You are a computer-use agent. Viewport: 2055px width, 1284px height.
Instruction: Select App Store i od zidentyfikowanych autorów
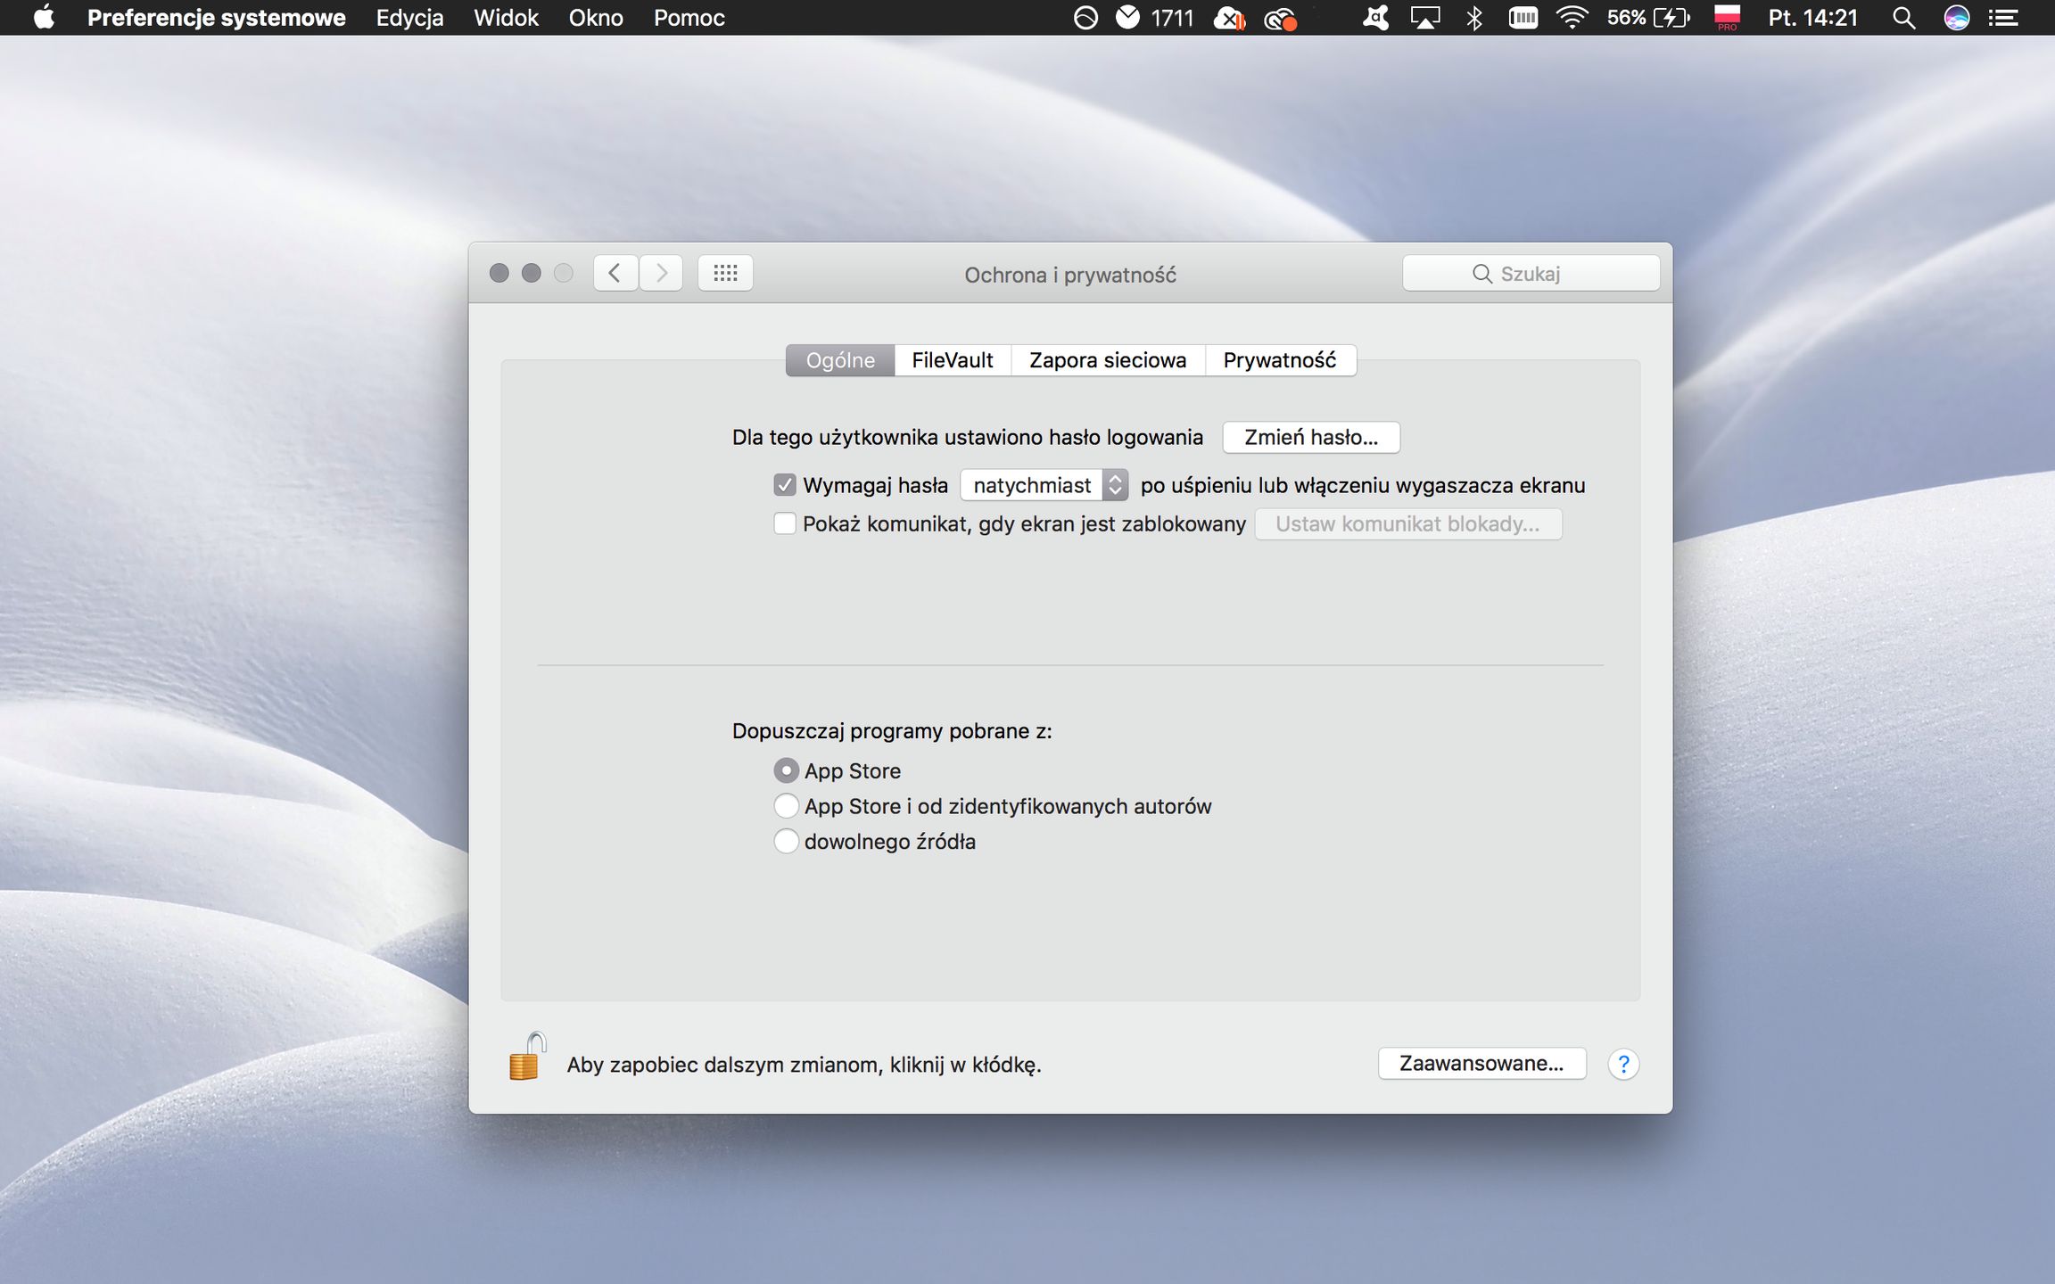click(786, 806)
